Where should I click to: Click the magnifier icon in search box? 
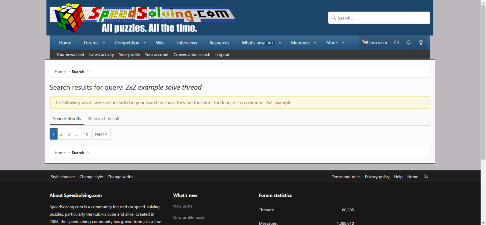coord(334,18)
